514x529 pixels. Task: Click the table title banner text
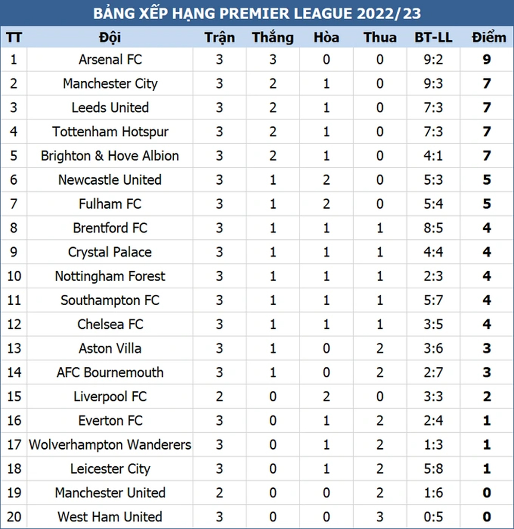[257, 13]
